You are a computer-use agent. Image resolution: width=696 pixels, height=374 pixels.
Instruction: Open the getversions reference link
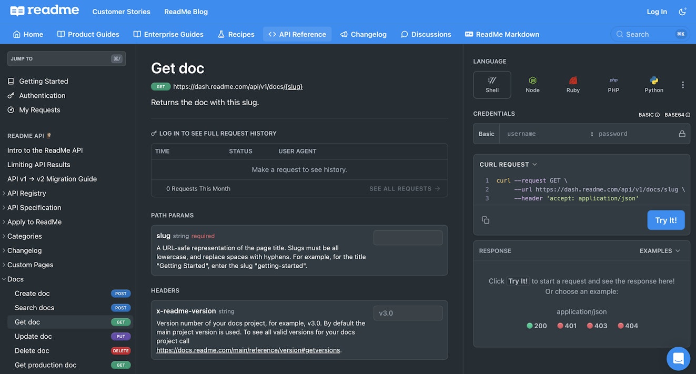[x=248, y=350]
